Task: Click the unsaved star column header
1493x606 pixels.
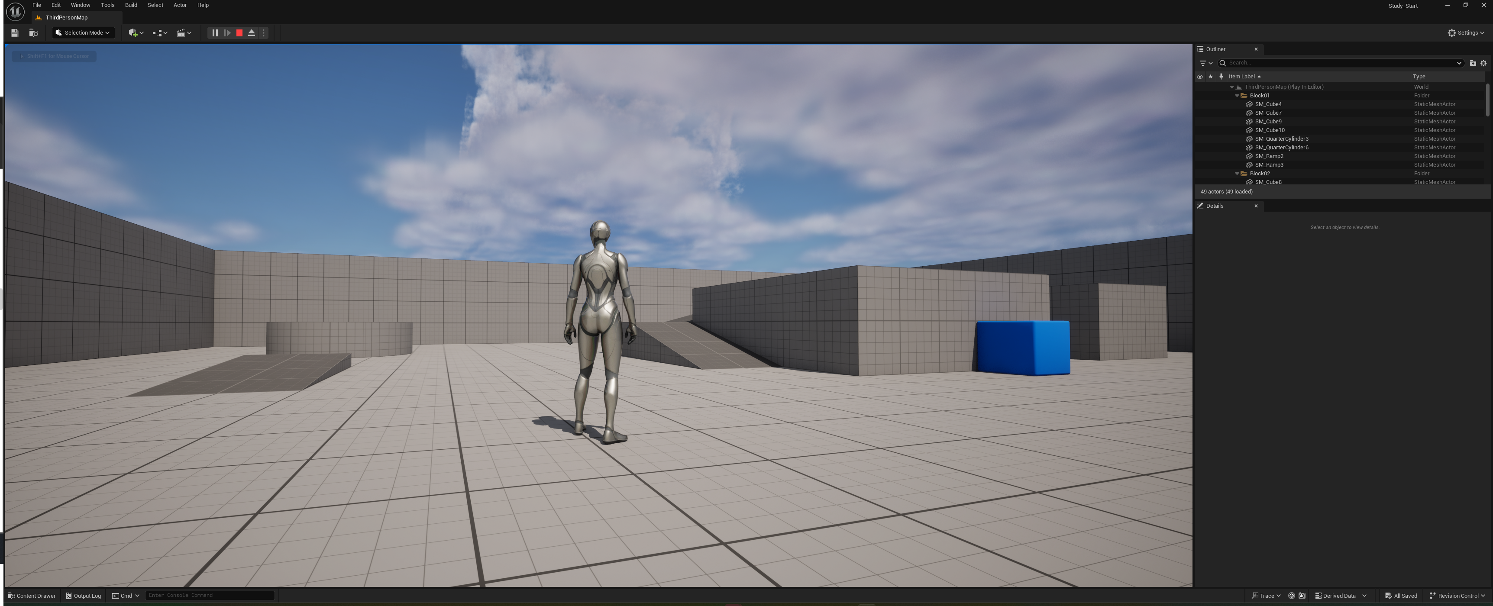Action: 1210,77
